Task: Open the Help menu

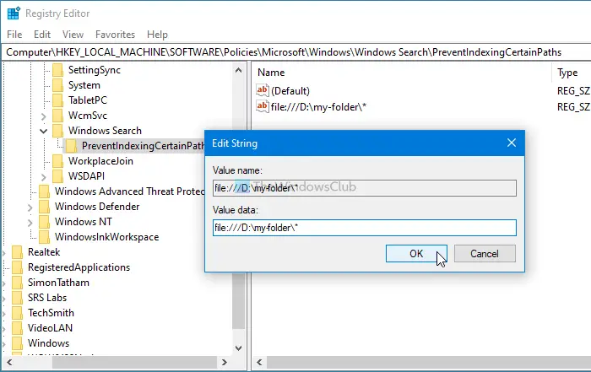Action: [x=157, y=35]
